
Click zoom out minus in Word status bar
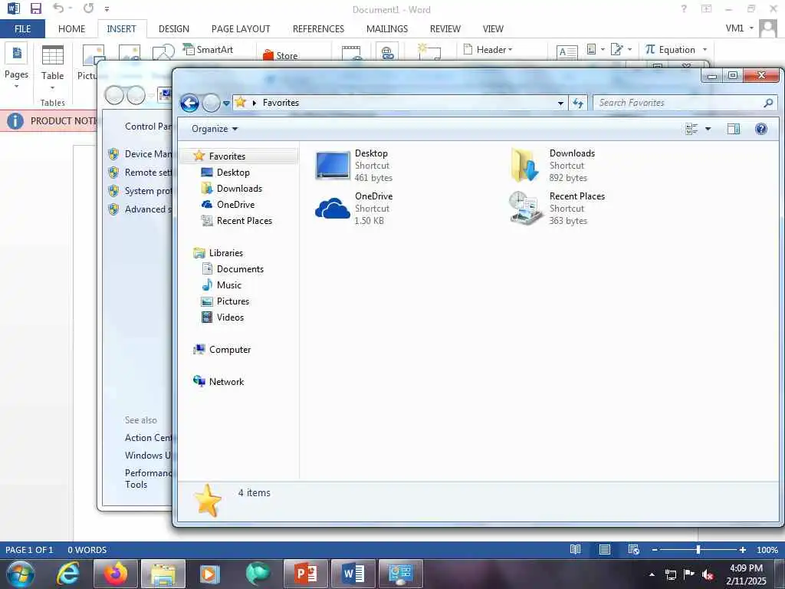655,550
